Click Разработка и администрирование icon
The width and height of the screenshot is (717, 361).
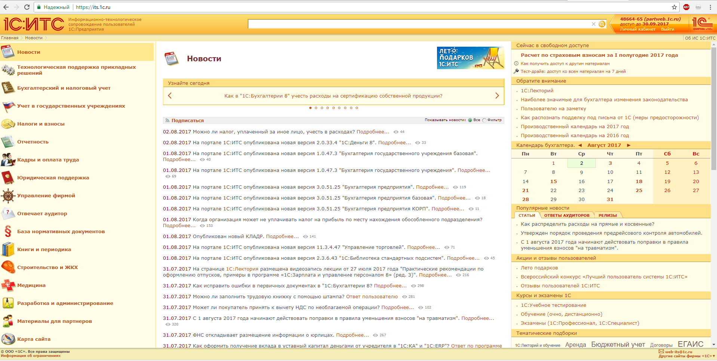click(x=7, y=303)
